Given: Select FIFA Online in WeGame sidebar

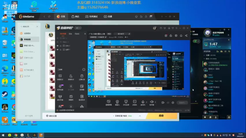Looking at the screenshot, I should click(x=29, y=52).
